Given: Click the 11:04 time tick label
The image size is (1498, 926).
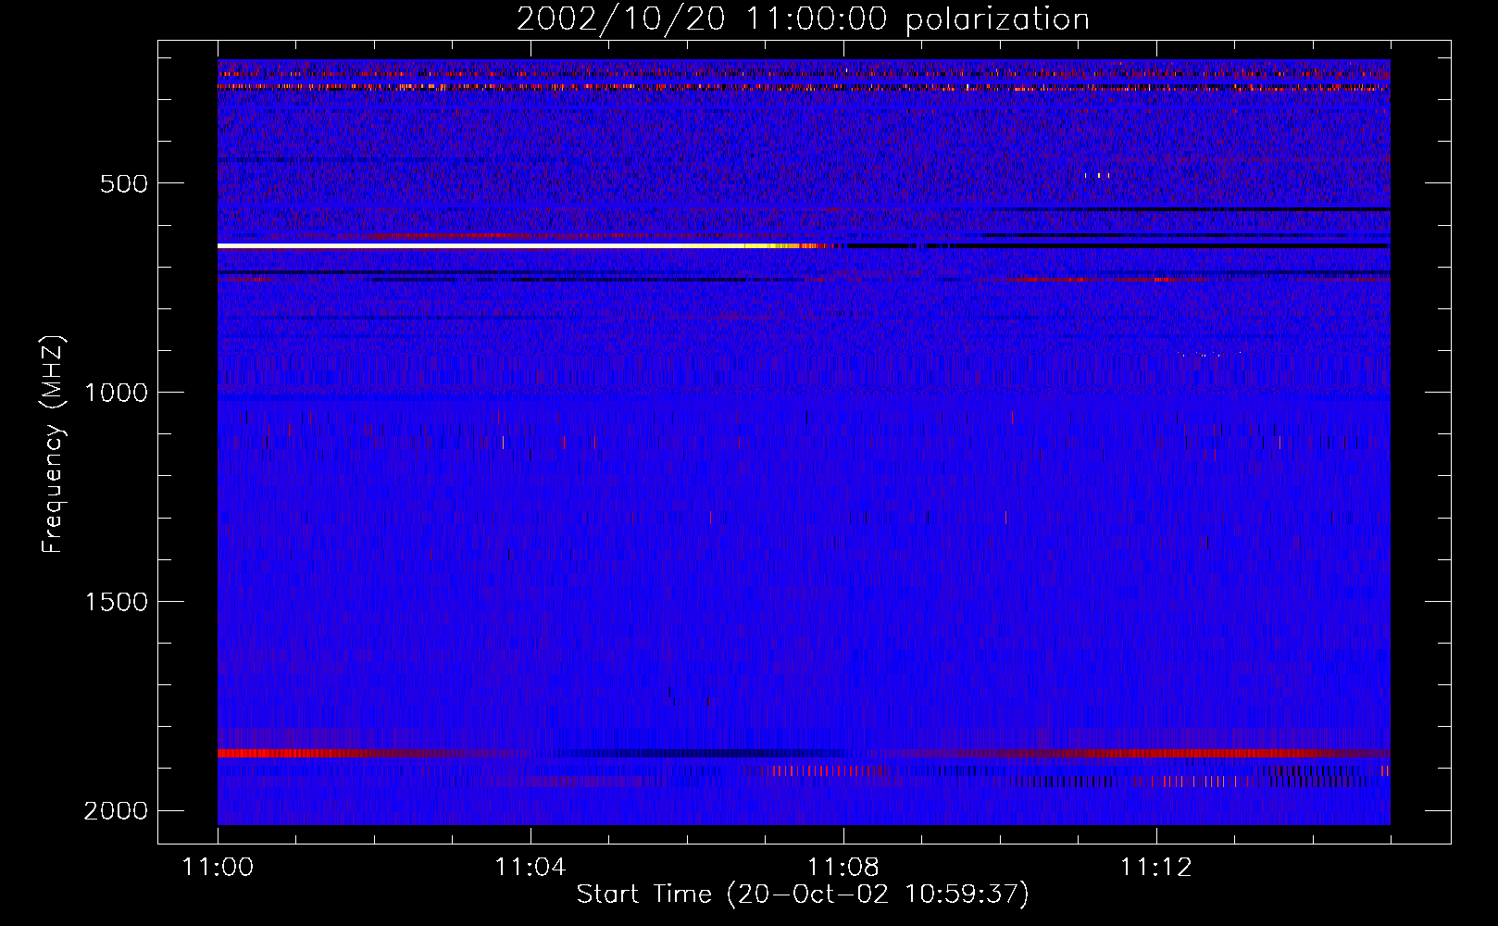Looking at the screenshot, I should (x=531, y=868).
